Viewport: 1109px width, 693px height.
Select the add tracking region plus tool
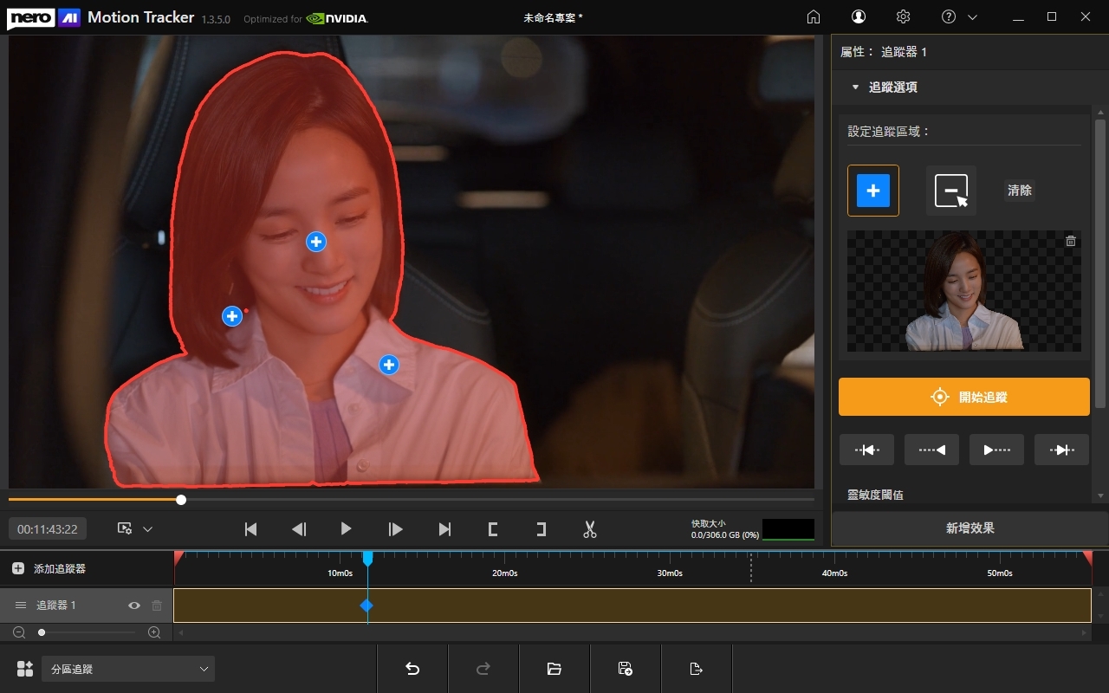coord(873,191)
